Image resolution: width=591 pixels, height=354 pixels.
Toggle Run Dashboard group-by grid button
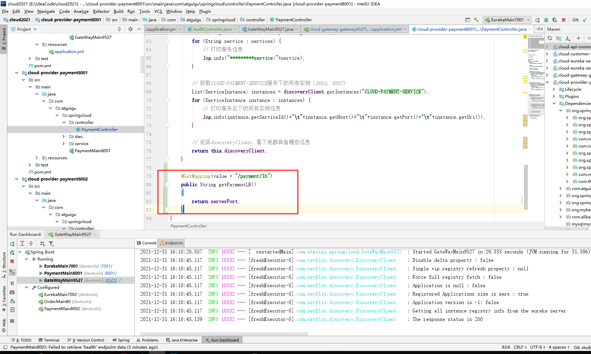[x=42, y=243]
